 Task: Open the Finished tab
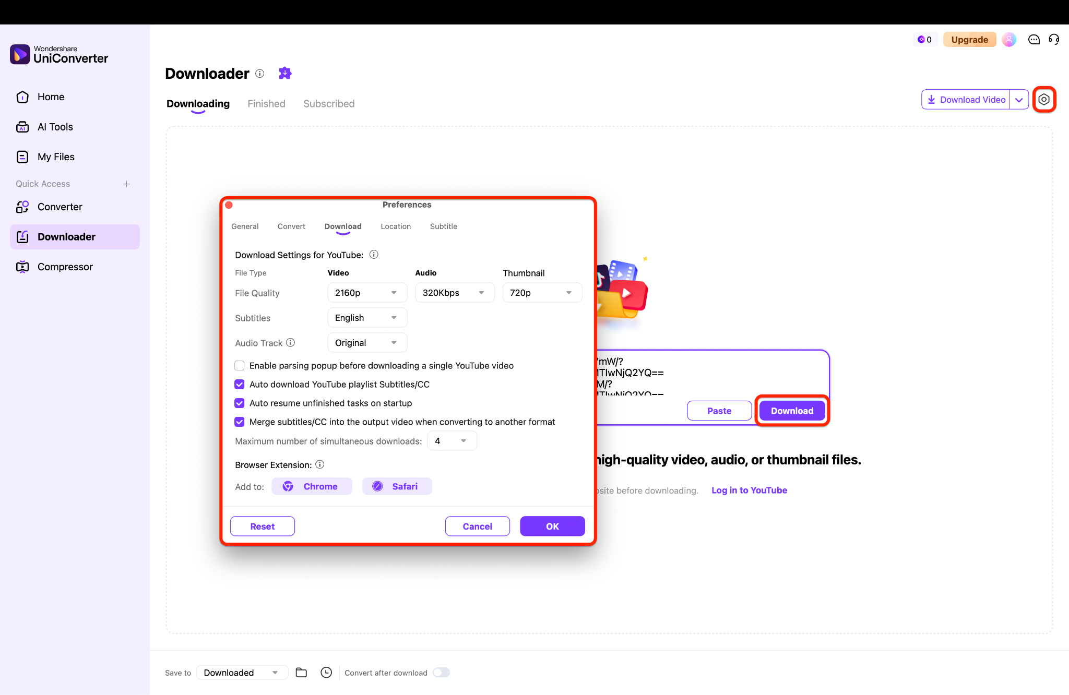(266, 104)
